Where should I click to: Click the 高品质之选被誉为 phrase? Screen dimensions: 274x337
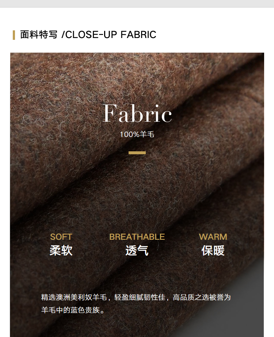[202, 298]
